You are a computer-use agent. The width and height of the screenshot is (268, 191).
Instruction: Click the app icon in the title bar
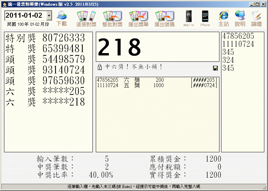pos(4,4)
